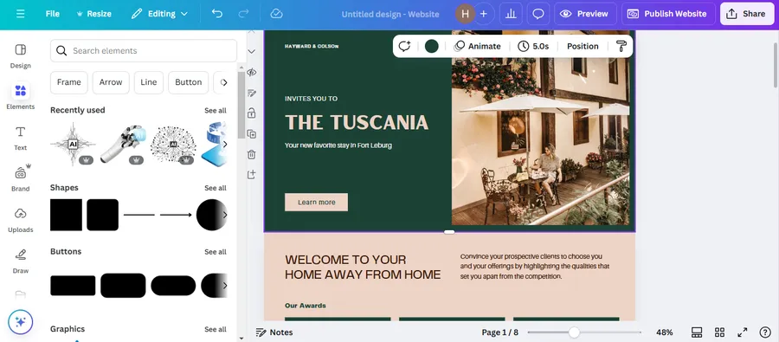Click the copy style paint roller icon
779x342 pixels.
coord(621,46)
